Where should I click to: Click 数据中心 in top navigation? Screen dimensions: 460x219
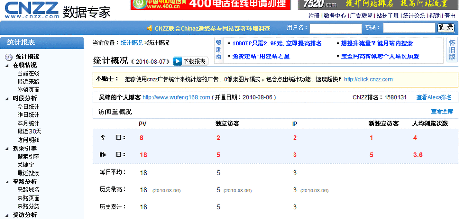pos(335,16)
